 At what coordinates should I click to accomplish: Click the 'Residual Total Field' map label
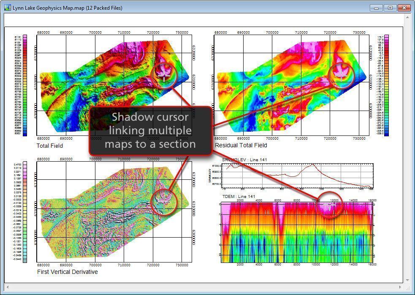pyautogui.click(x=241, y=145)
